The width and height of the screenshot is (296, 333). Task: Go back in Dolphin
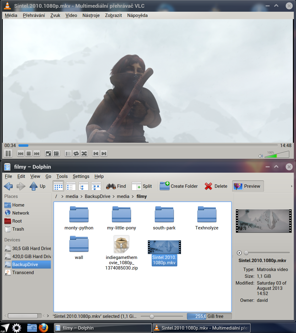tap(8, 186)
